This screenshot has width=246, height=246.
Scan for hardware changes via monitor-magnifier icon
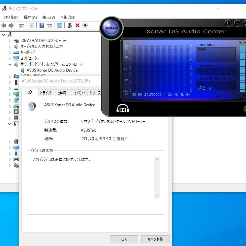coord(60,25)
